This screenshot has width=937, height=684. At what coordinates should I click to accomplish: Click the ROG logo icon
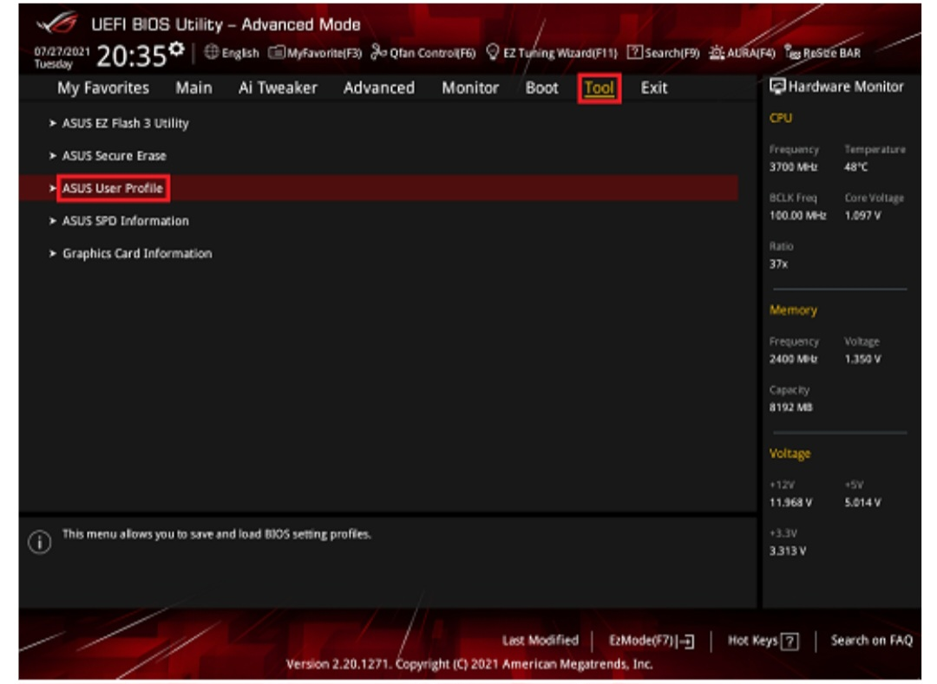(x=57, y=23)
